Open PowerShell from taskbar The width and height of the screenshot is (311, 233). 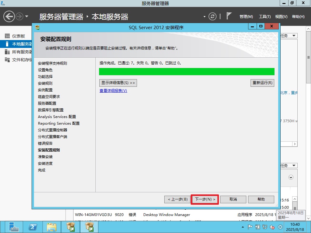pyautogui.click(x=33, y=227)
